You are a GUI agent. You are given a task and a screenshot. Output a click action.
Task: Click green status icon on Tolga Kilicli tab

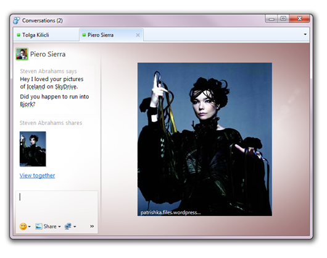coord(19,35)
